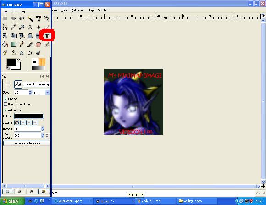The width and height of the screenshot is (266, 205).
Task: Open the active pattern preview
Action: (x=42, y=62)
